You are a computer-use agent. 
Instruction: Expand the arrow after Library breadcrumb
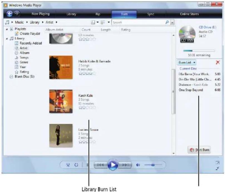coord(43,22)
